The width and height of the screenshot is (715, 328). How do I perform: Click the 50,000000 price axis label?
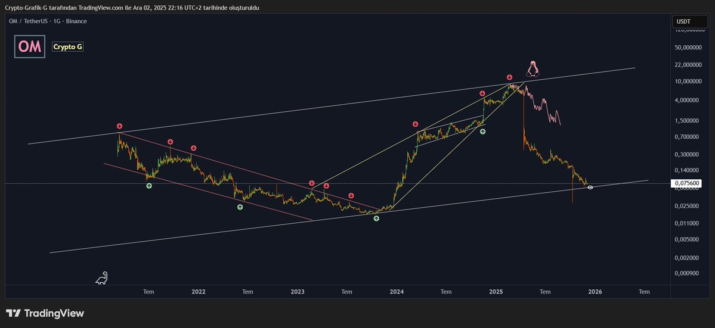pos(688,47)
